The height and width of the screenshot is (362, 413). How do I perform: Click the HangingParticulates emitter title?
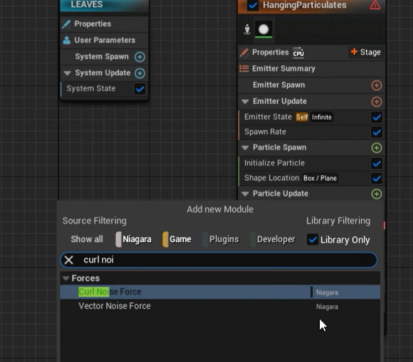304,5
